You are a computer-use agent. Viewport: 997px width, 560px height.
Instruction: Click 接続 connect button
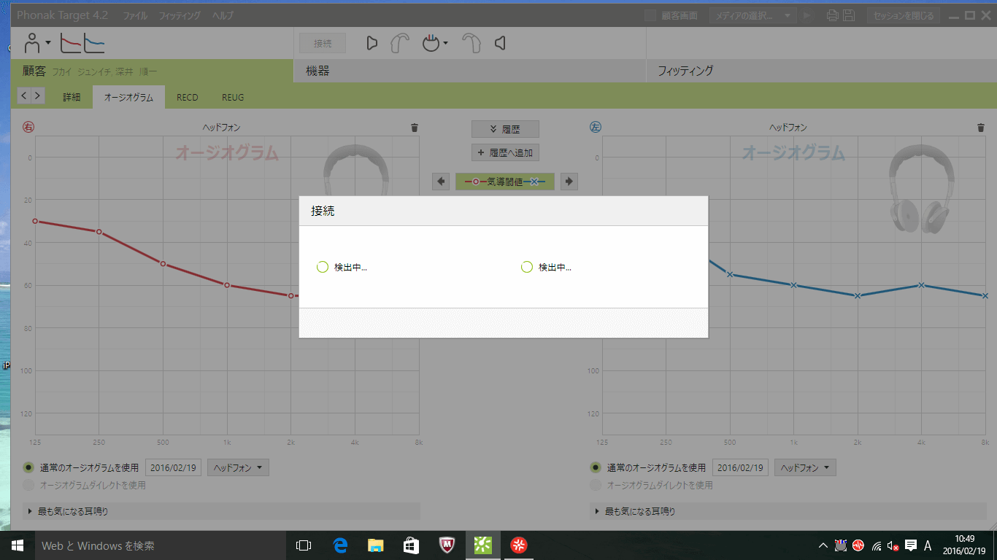[x=323, y=43]
